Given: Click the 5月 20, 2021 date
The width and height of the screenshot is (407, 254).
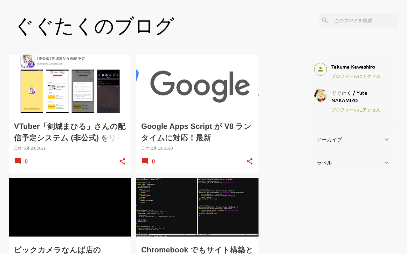Looking at the screenshot, I should [35, 148].
